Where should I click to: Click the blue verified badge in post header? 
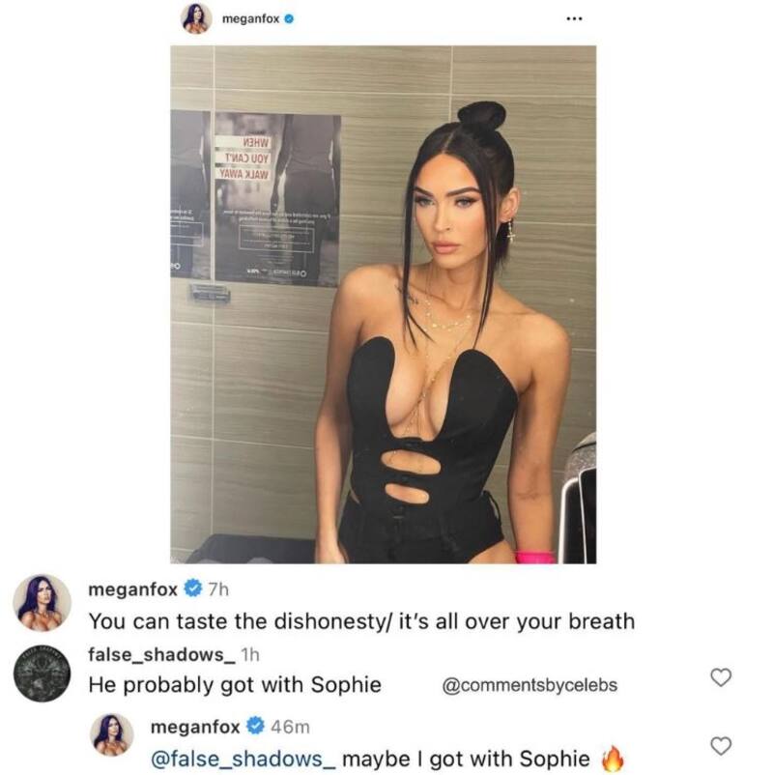pyautogui.click(x=290, y=18)
